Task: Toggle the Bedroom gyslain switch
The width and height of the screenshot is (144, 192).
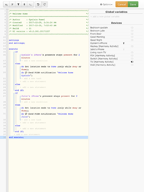Action: [x=132, y=28]
